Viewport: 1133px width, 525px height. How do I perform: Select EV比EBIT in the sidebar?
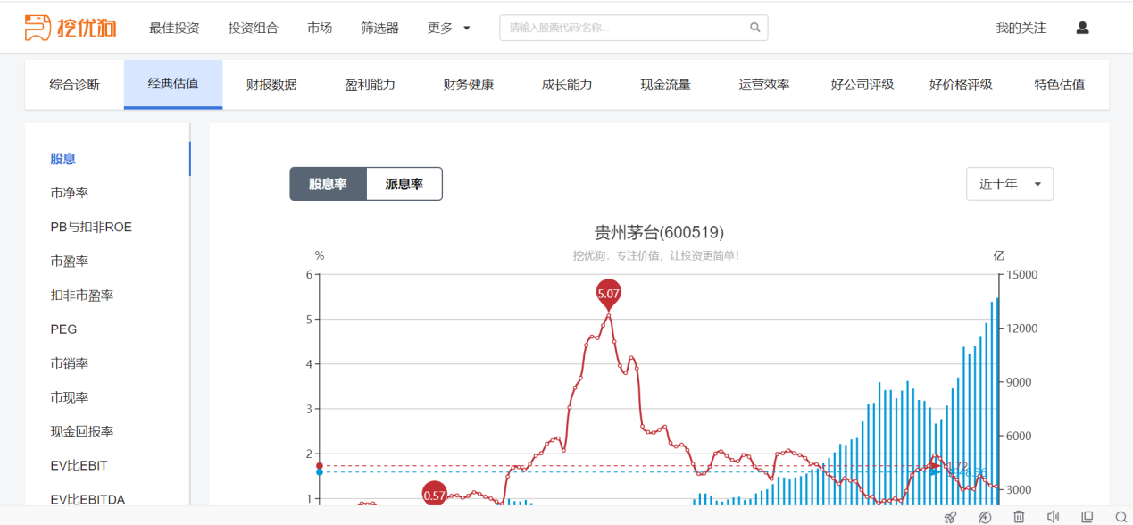click(x=79, y=465)
